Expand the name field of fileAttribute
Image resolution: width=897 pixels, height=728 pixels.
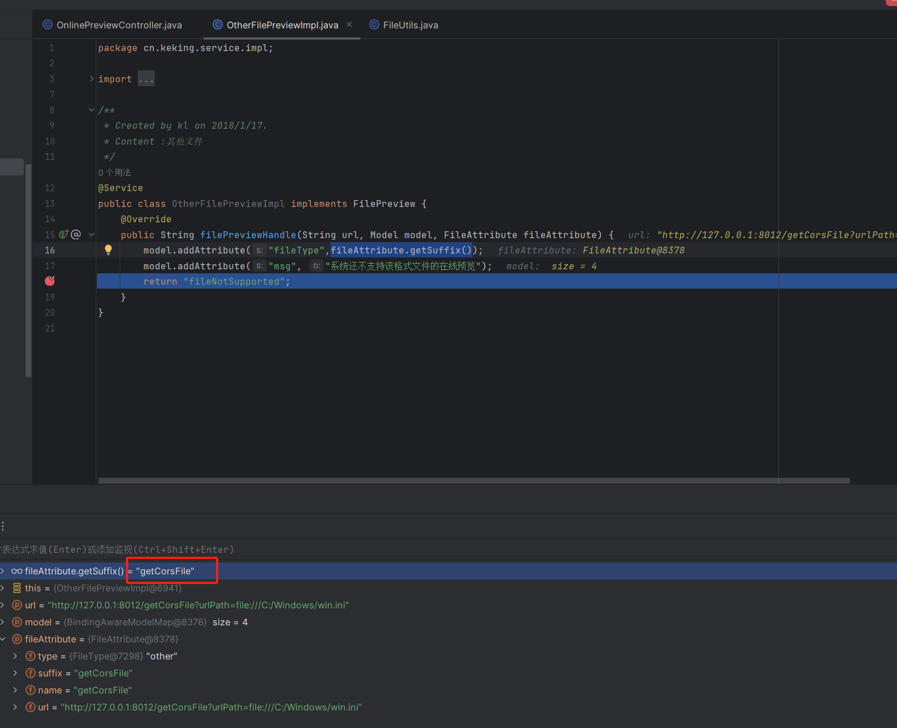[15, 690]
